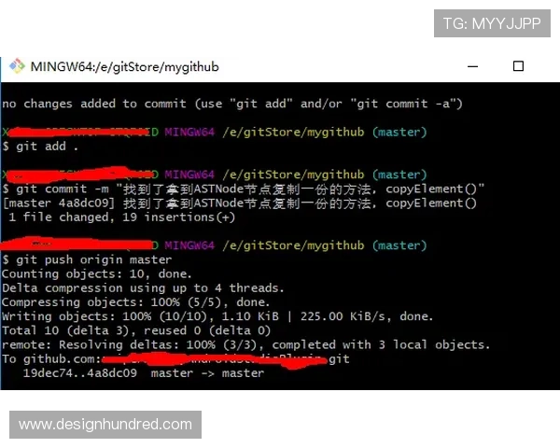Screen dimensions: 560x448
Task: Maximize the MINGW64 terminal window
Action: pyautogui.click(x=519, y=66)
